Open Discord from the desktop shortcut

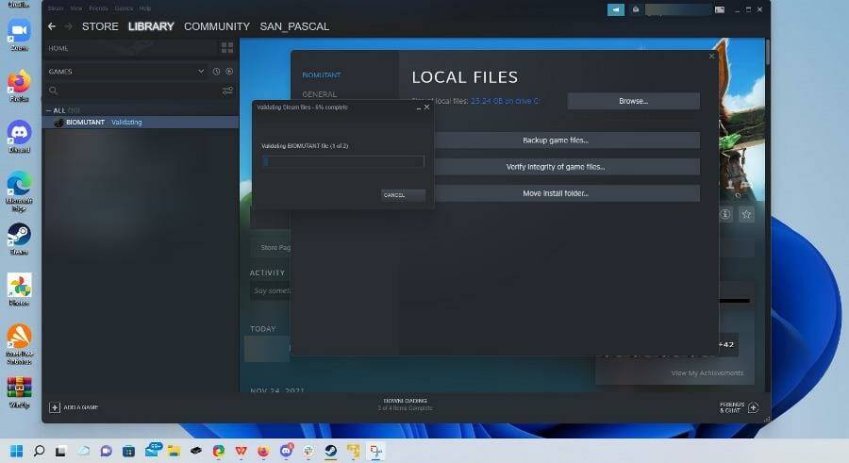point(19,133)
